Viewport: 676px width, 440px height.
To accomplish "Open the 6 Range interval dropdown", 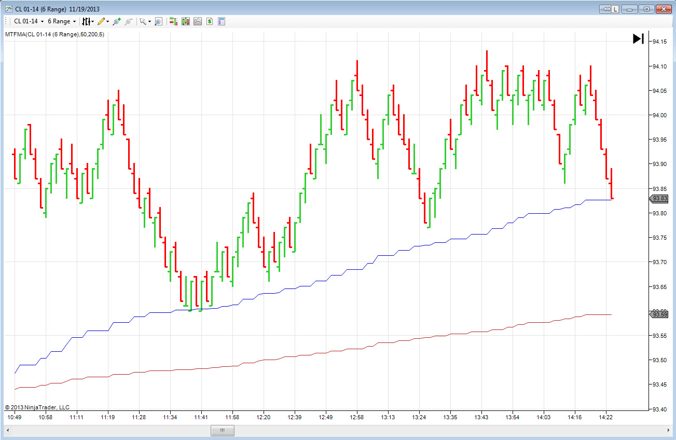I will point(62,21).
